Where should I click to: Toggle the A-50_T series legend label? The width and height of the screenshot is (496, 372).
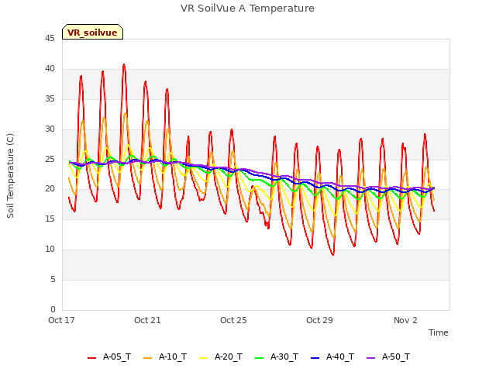pos(396,357)
